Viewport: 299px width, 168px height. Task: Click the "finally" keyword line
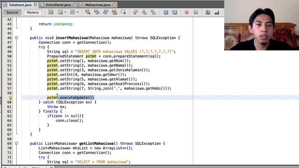[50, 112]
